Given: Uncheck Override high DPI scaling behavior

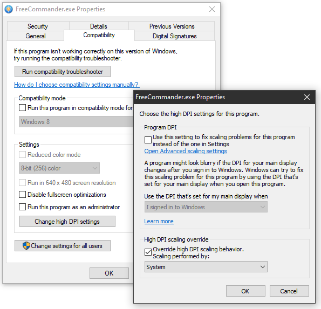Looking at the screenshot, I should click(x=148, y=252).
